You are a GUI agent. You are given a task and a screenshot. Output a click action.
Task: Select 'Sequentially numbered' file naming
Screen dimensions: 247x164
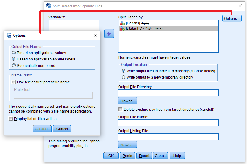click(x=14, y=65)
